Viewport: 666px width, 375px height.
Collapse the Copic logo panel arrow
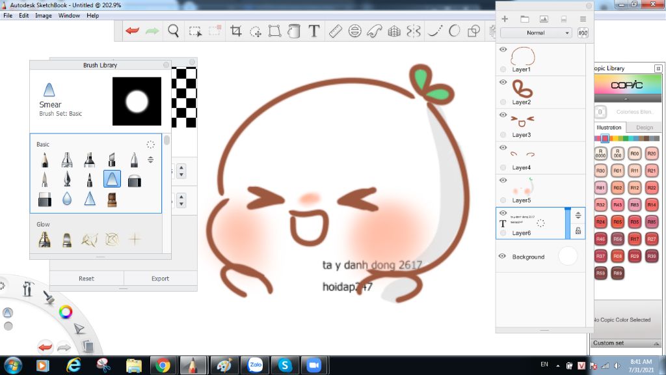pos(626,99)
